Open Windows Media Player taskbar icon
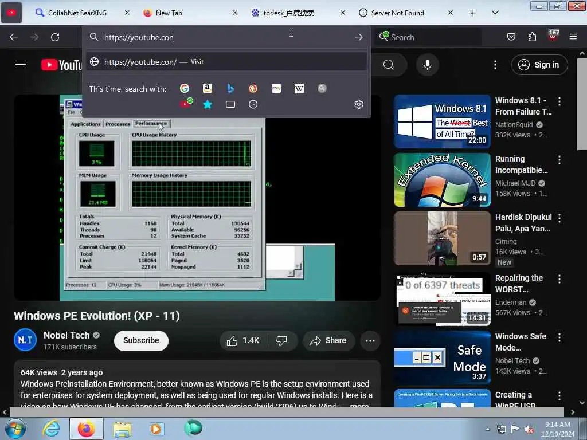This screenshot has height=440, width=587. coord(156,429)
